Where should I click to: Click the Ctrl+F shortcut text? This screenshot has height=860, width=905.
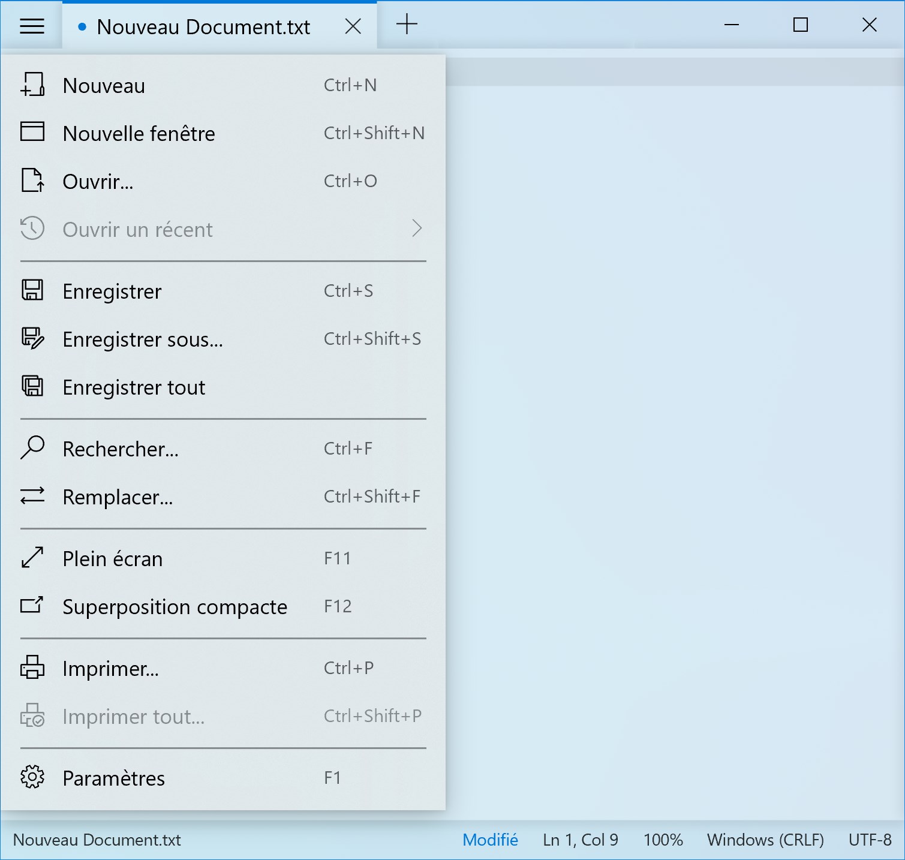[x=348, y=449]
